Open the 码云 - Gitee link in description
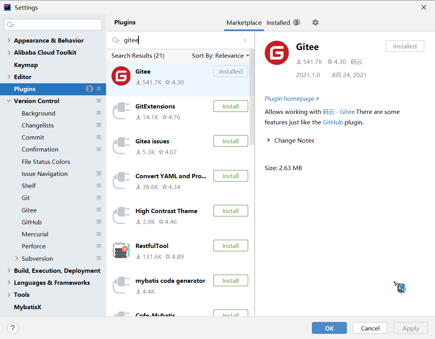This screenshot has width=435, height=339. (339, 112)
